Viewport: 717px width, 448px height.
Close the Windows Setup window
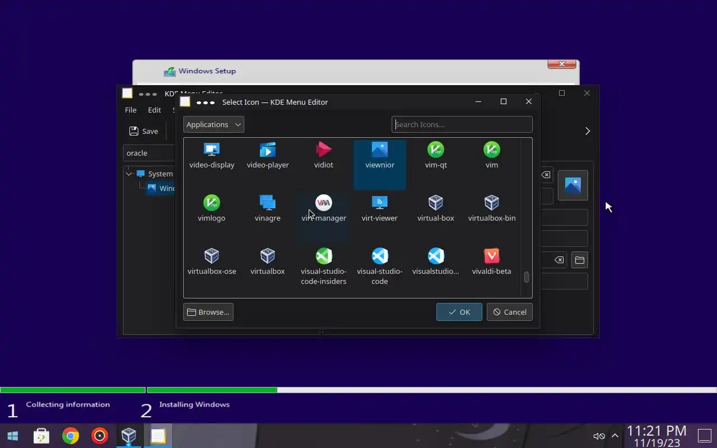pos(562,64)
